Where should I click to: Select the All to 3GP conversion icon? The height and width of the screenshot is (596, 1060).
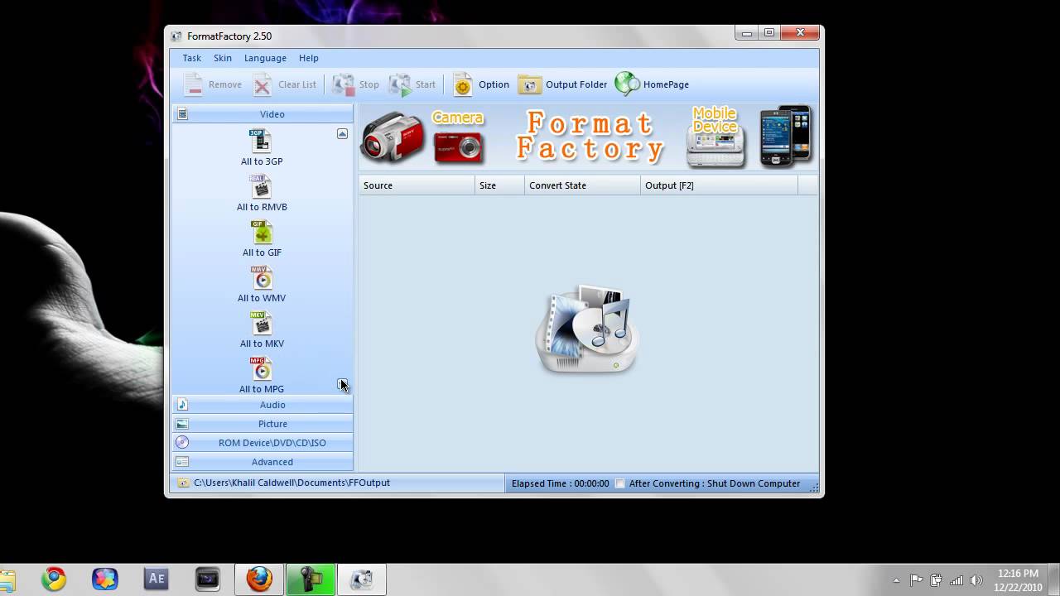(261, 142)
